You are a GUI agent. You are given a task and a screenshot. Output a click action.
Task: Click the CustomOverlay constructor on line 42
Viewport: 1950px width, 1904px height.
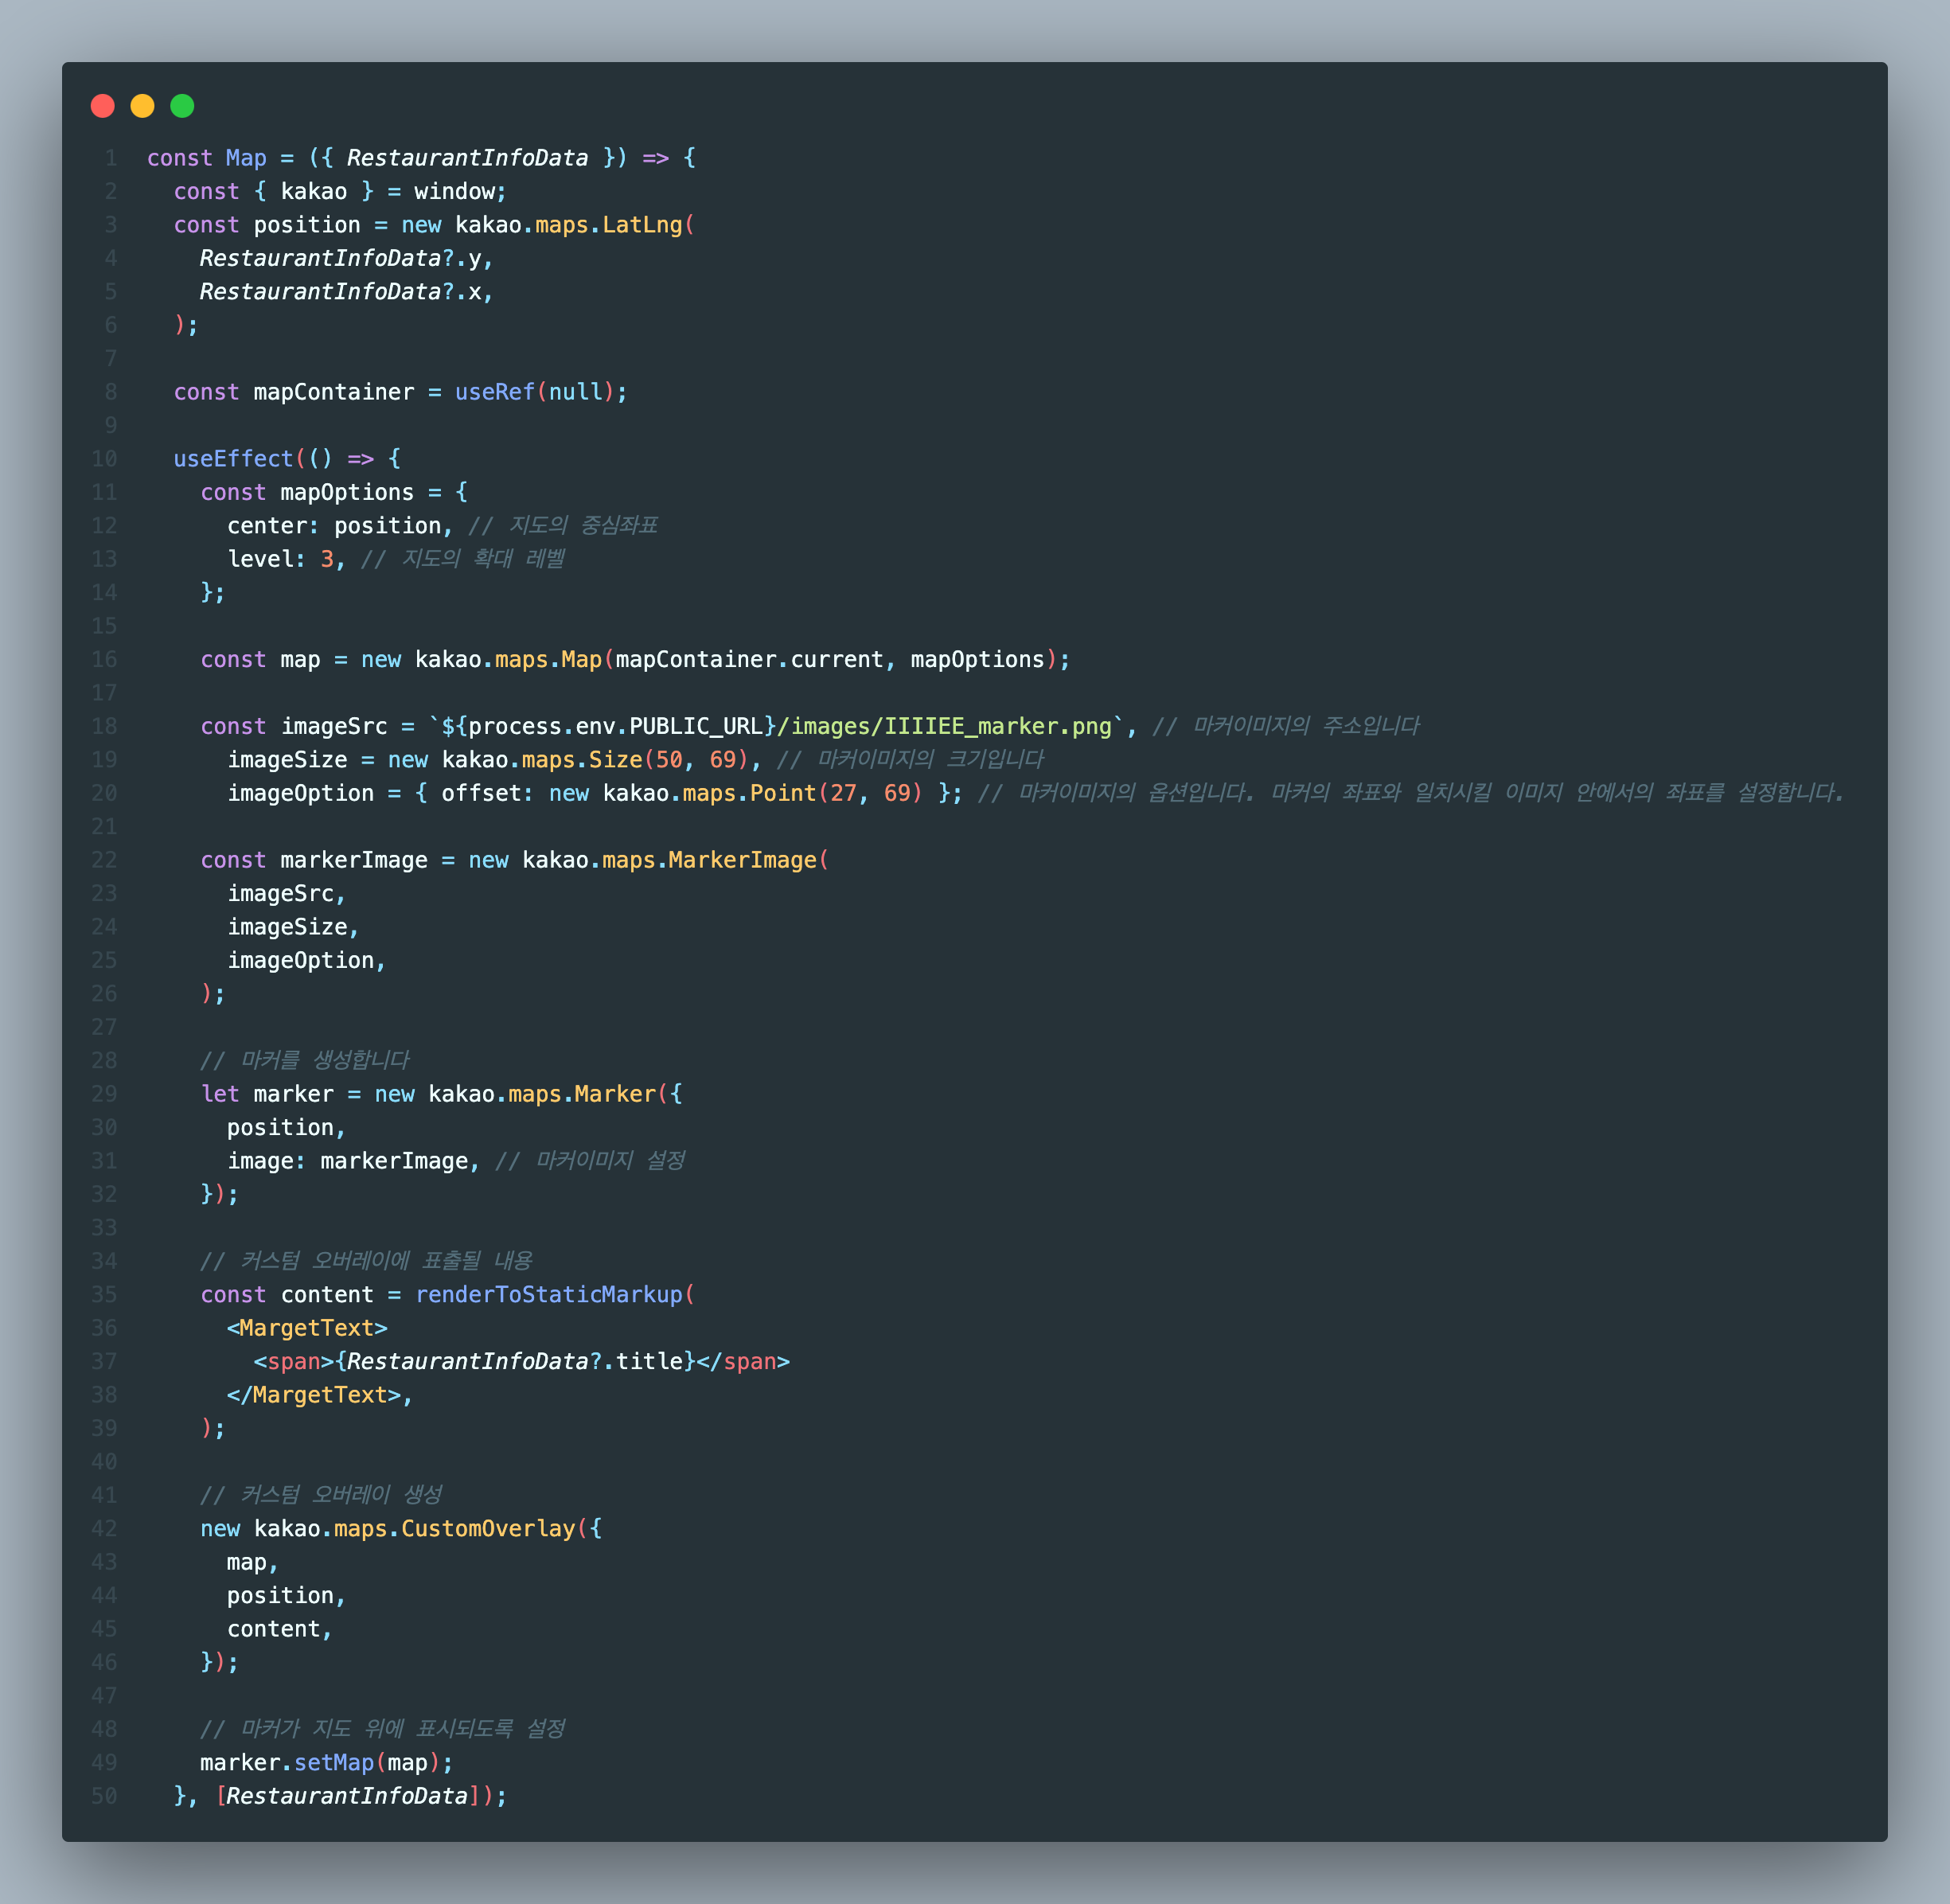point(488,1529)
